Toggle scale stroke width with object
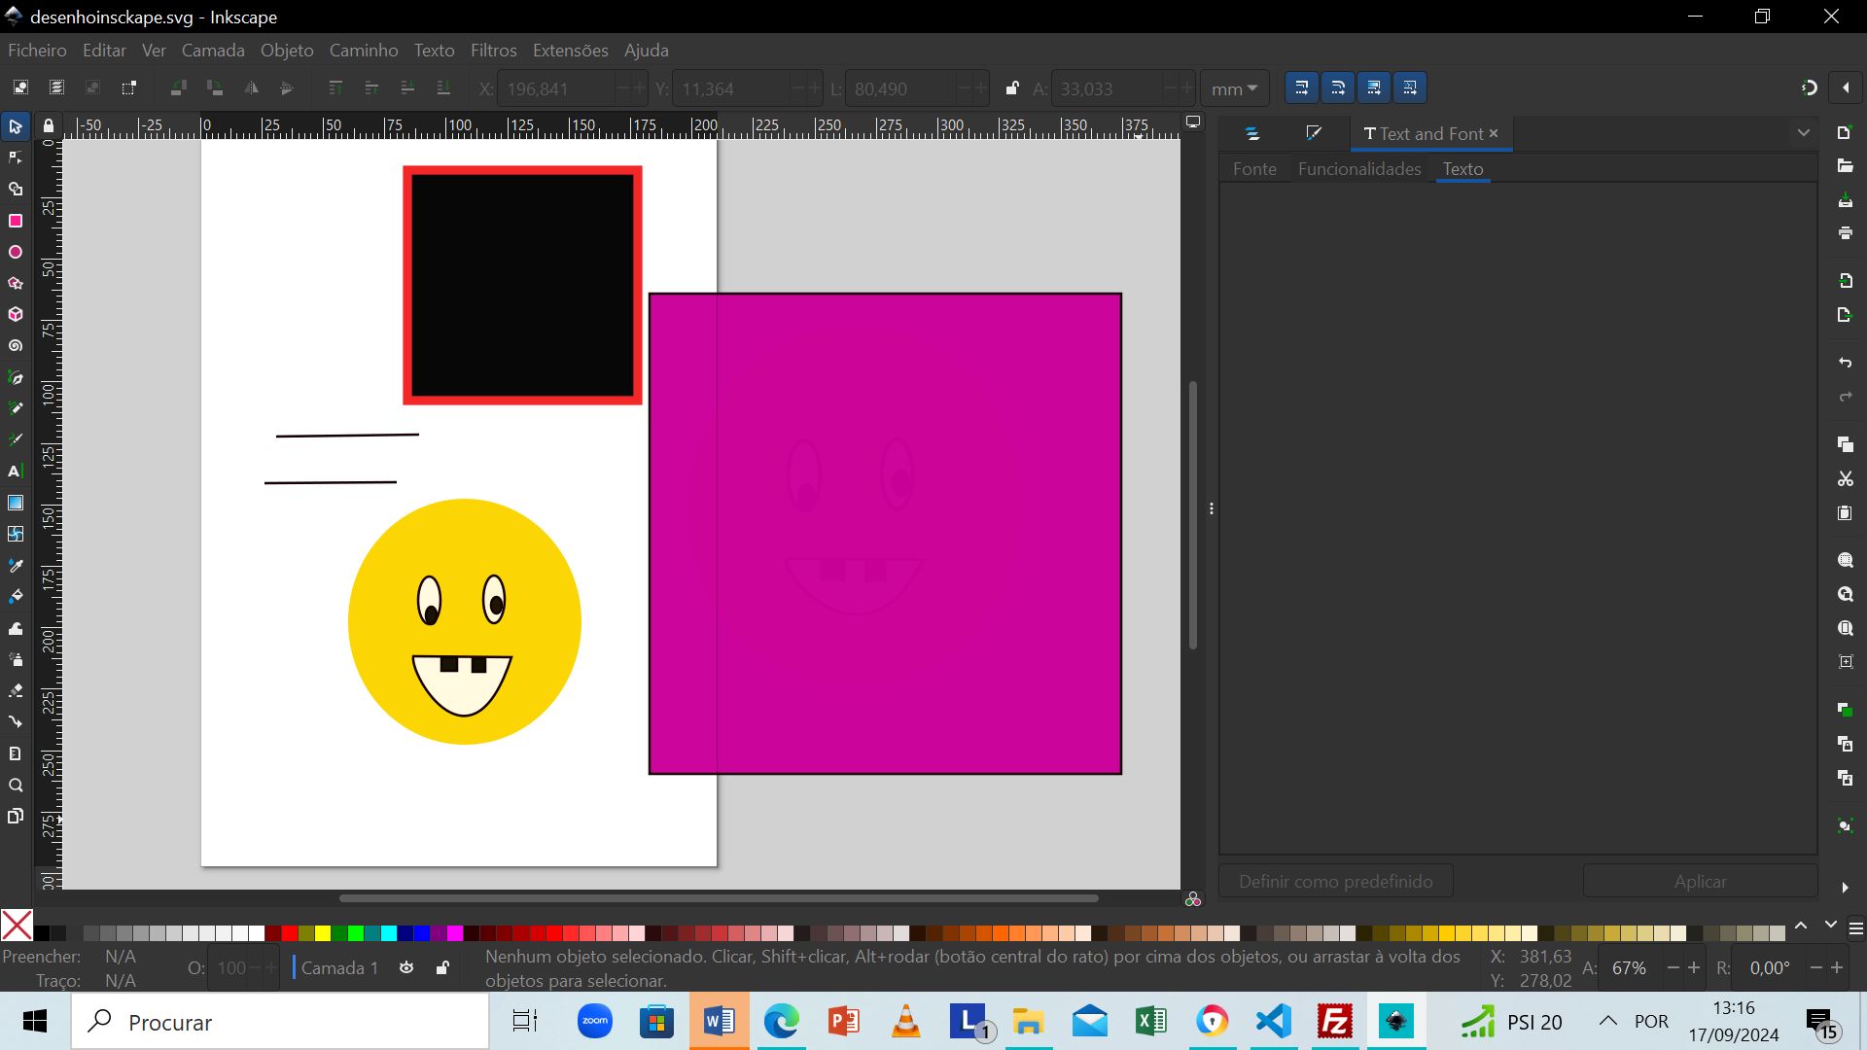 [1302, 87]
